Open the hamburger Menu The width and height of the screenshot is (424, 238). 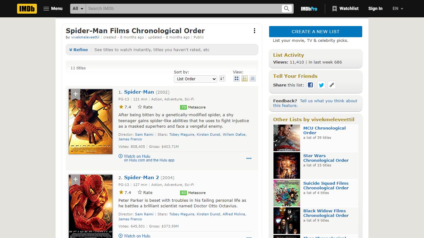tap(53, 9)
